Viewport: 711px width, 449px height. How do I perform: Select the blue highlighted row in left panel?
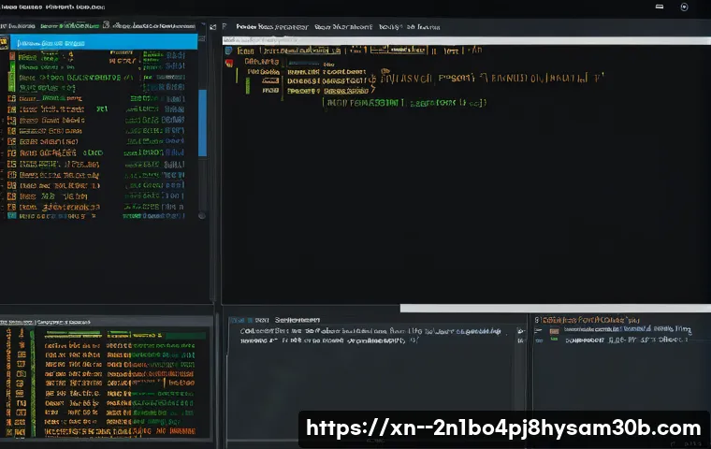click(104, 43)
